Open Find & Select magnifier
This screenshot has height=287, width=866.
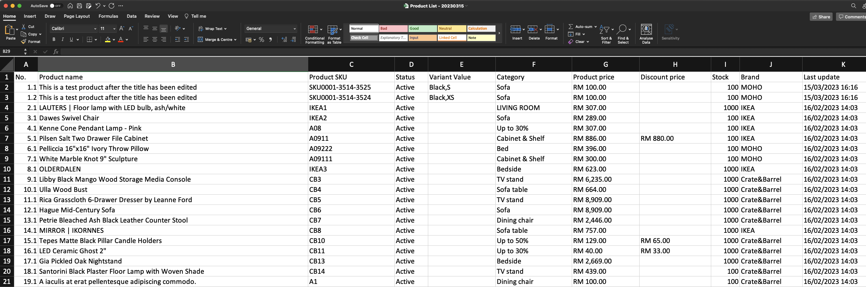[x=622, y=30]
